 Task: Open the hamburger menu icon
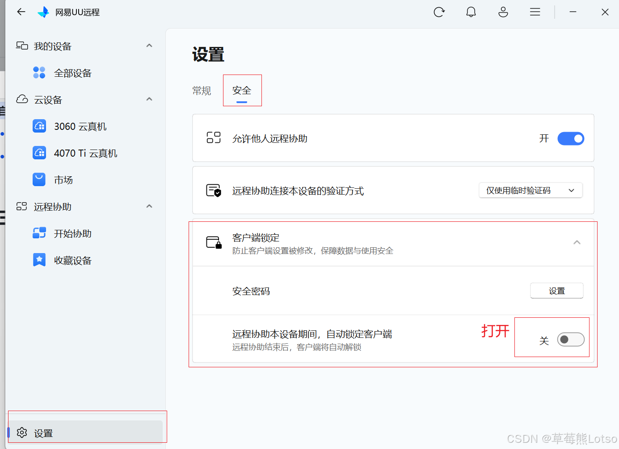pos(535,12)
